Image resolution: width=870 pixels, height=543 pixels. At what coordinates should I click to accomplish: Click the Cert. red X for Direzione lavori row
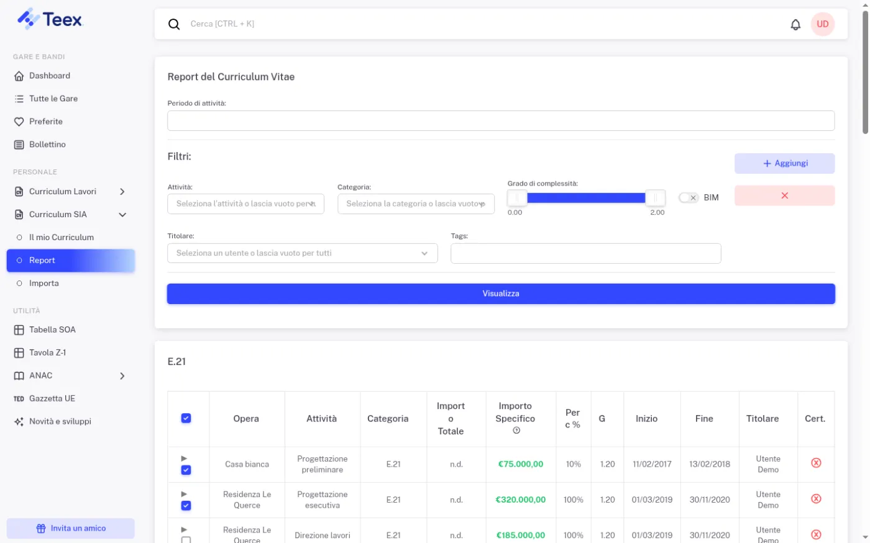point(816,535)
